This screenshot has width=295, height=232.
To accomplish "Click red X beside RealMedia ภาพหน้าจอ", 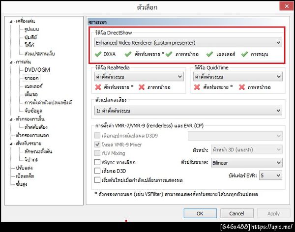I will [x=142, y=87].
